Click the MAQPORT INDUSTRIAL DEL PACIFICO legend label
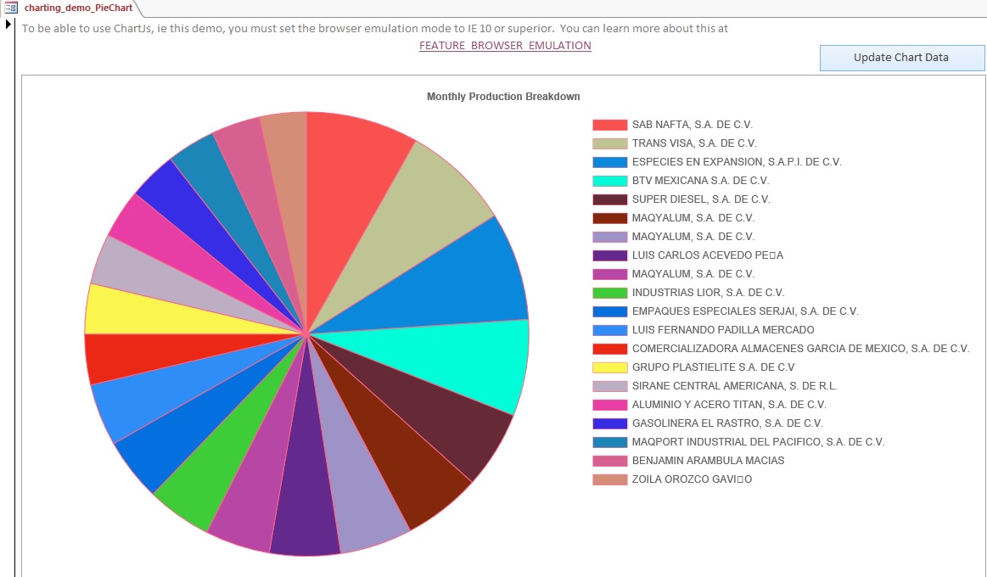987x577 pixels. click(758, 442)
